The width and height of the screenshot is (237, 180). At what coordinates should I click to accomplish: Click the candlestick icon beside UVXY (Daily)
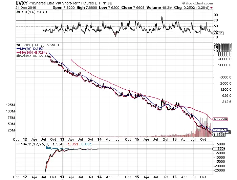point(18,45)
